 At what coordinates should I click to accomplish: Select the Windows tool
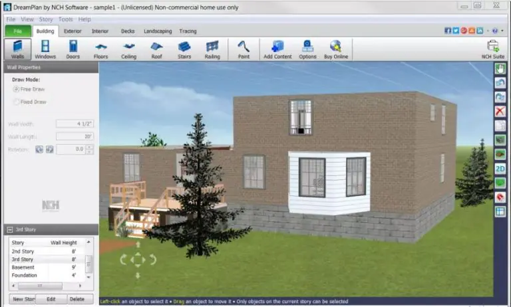(x=45, y=49)
